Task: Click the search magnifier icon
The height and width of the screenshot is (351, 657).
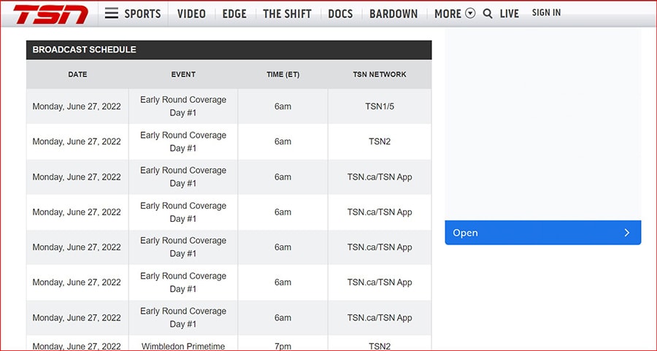Action: coord(488,13)
